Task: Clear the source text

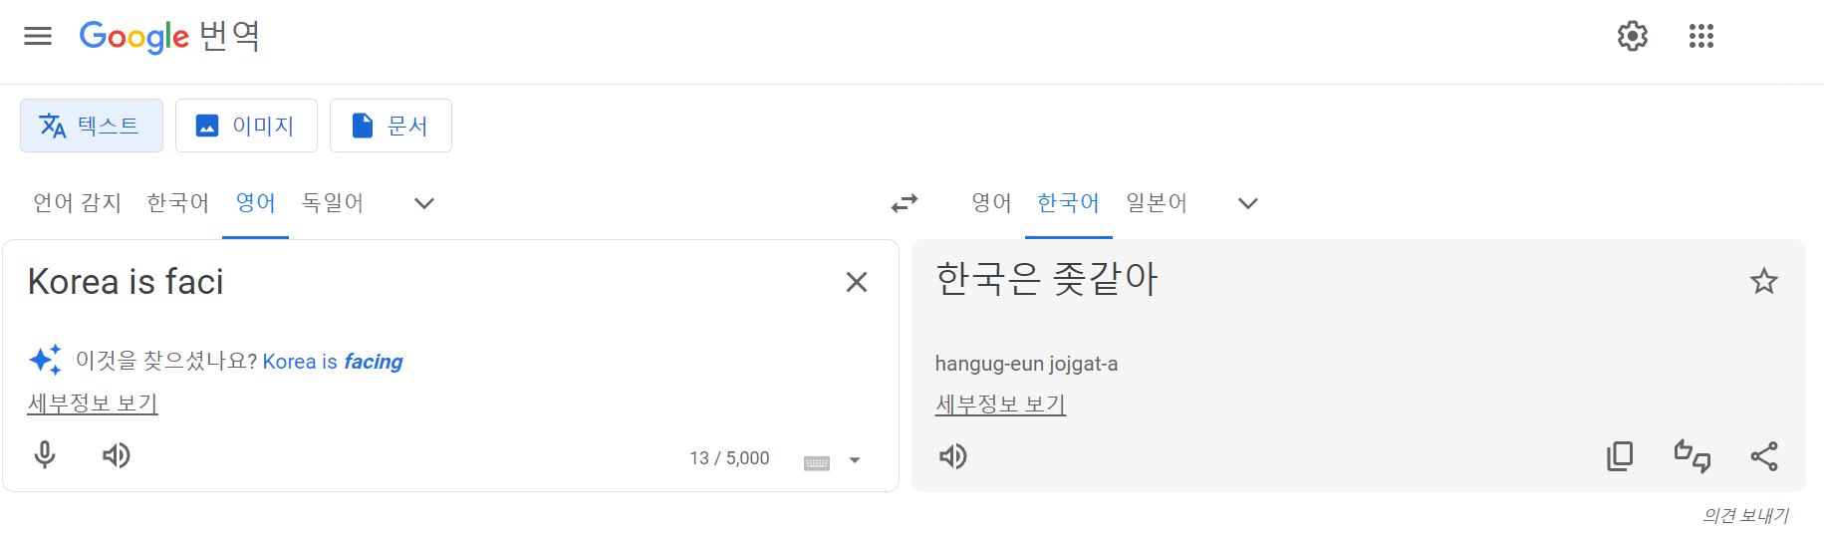Action: pos(856,282)
